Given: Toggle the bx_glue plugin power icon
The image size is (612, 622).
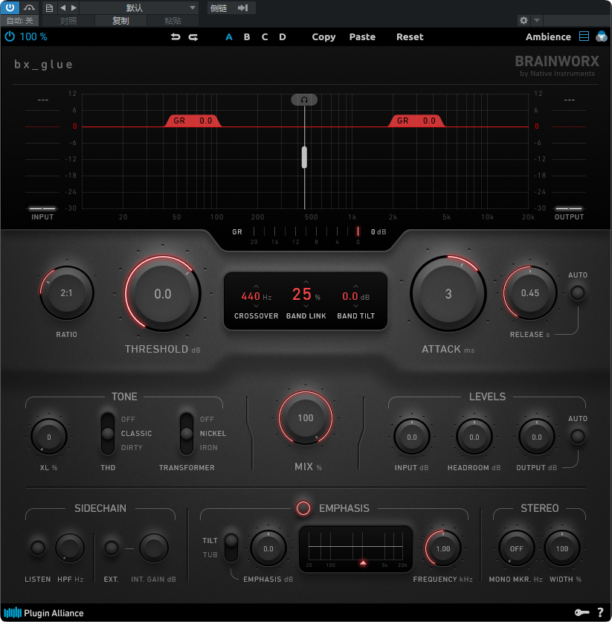Looking at the screenshot, I should click(x=10, y=36).
